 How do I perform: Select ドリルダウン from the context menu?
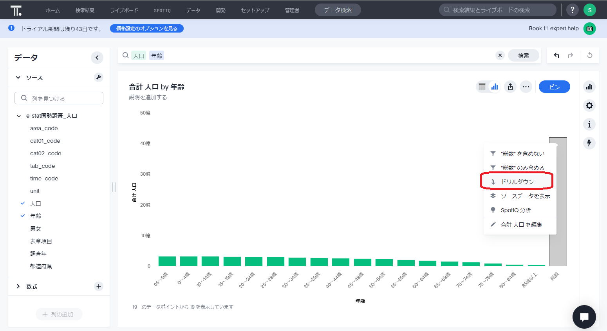[517, 181]
